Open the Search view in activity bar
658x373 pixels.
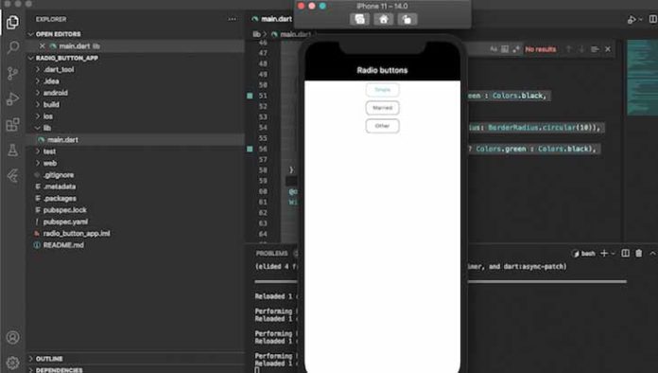pos(13,47)
